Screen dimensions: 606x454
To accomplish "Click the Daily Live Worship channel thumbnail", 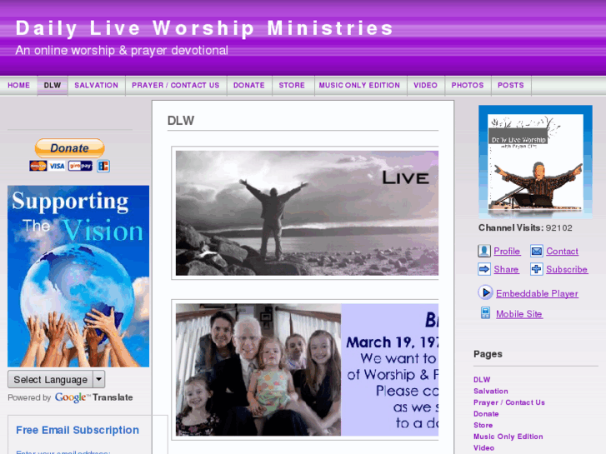I will 535,162.
